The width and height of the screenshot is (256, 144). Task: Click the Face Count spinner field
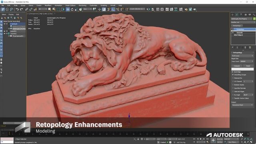click(247, 61)
